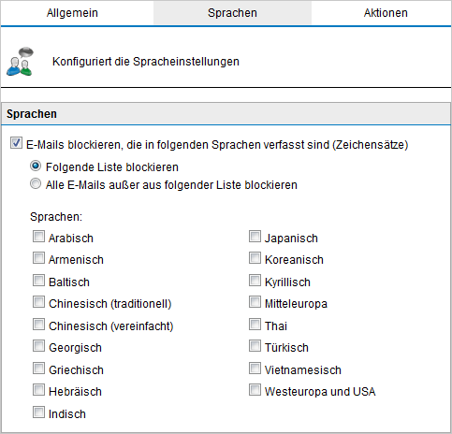Image resolution: width=452 pixels, height=434 pixels.
Task: Enable the Arabisch language checkbox
Action: click(38, 237)
